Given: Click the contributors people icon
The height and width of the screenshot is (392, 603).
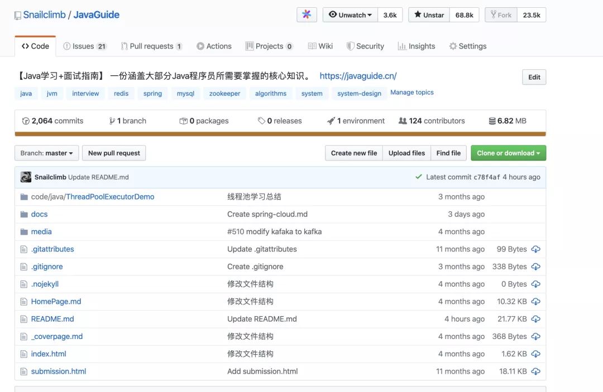Looking at the screenshot, I should [x=403, y=121].
